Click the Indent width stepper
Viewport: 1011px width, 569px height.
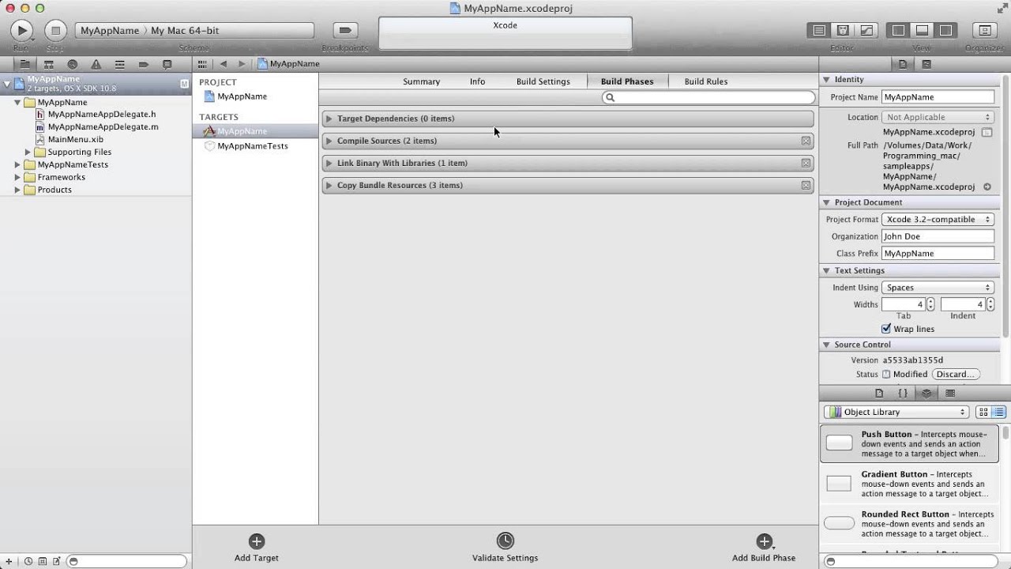click(990, 304)
